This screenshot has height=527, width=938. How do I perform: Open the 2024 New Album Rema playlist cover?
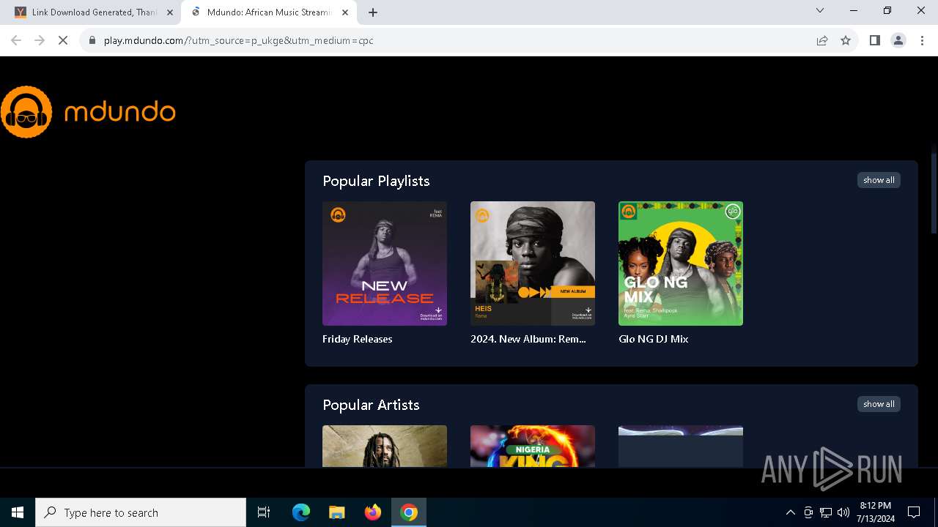tap(533, 263)
